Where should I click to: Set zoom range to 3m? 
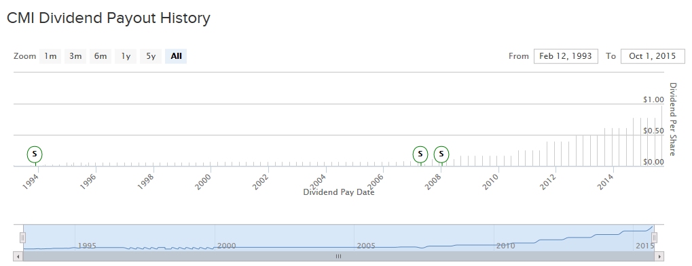click(75, 56)
